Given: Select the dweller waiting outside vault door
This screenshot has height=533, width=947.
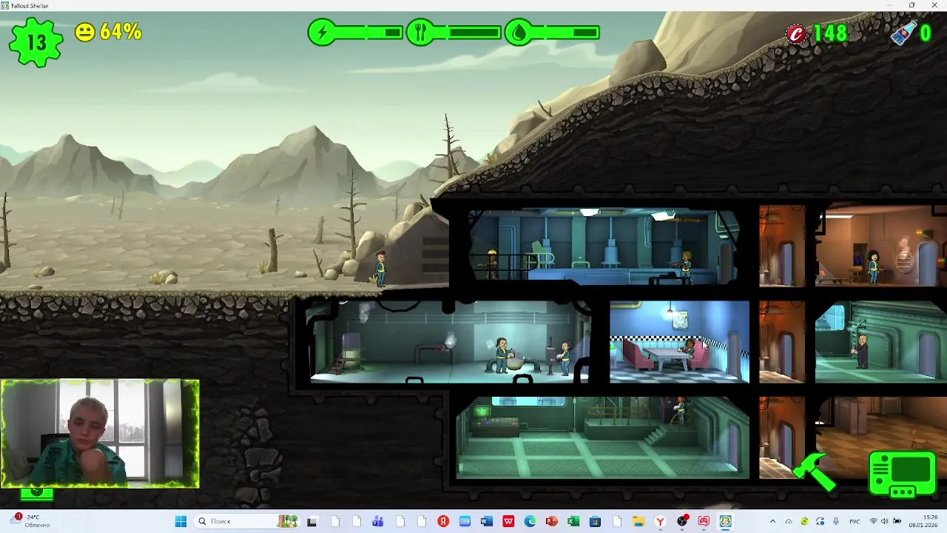Looking at the screenshot, I should tap(380, 269).
